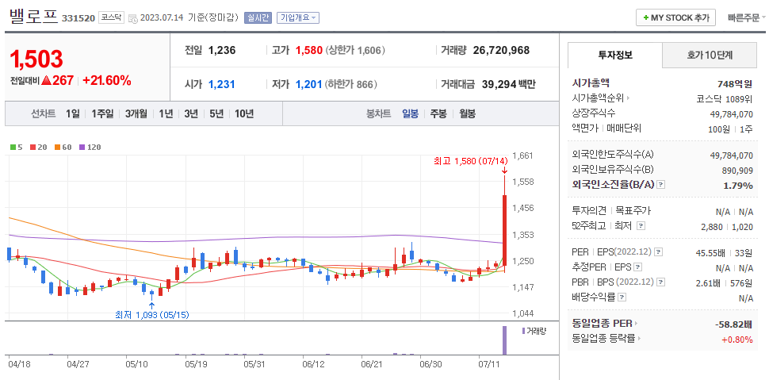Open help icon next to PBR BPS
Image resolution: width=769 pixels, height=380 pixels.
coord(661,282)
